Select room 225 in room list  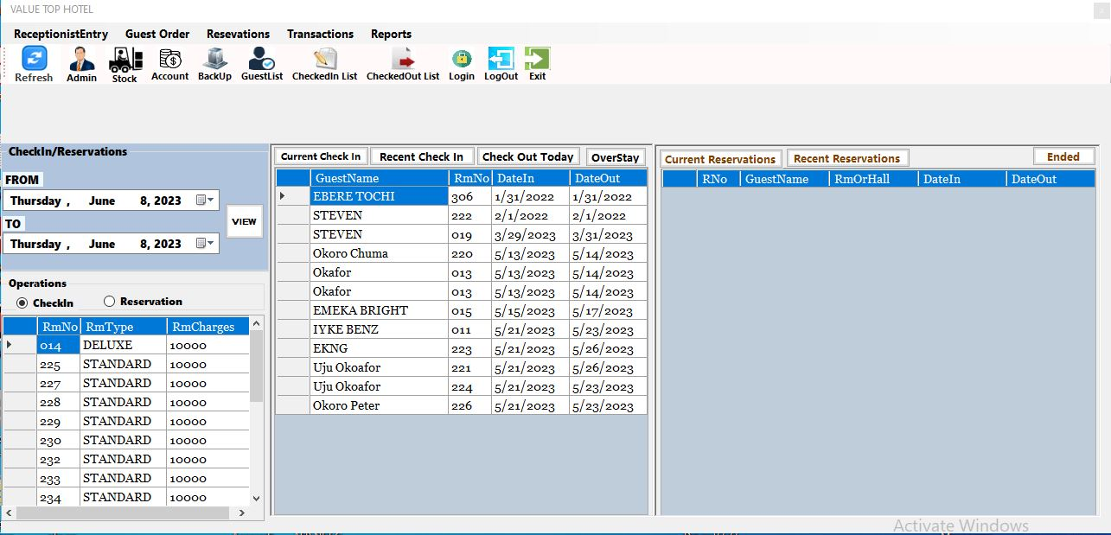pyautogui.click(x=126, y=364)
